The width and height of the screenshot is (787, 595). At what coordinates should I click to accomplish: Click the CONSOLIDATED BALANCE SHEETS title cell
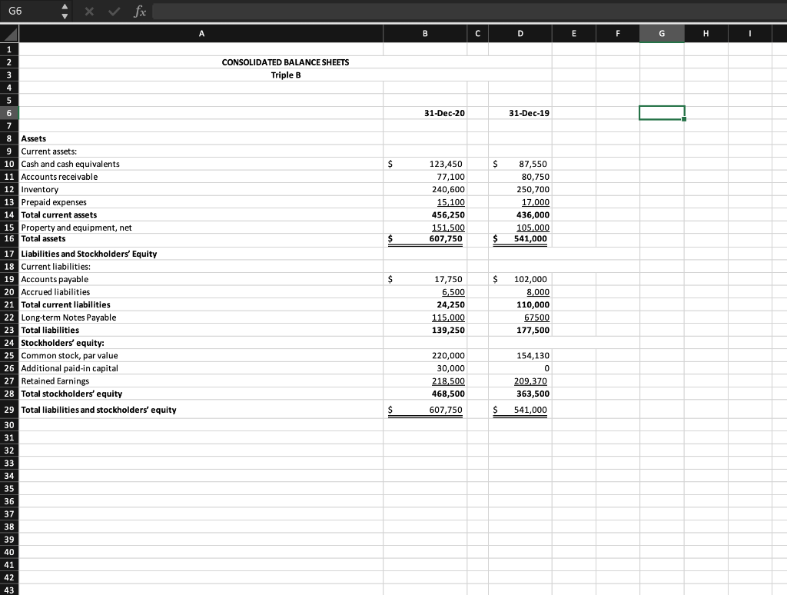click(284, 62)
